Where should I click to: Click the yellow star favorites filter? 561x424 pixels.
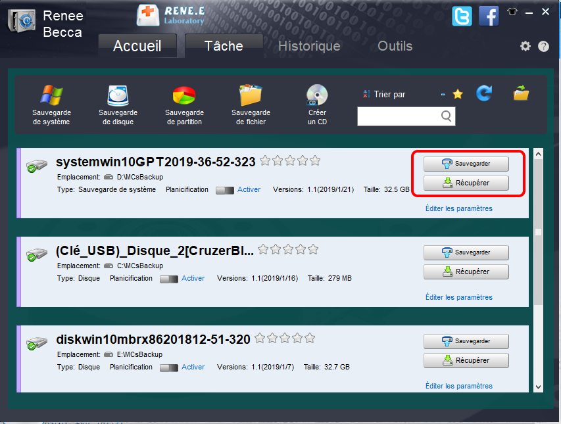point(458,95)
